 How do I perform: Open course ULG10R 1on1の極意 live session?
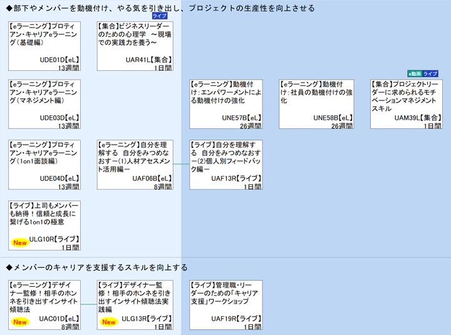pyautogui.click(x=44, y=224)
